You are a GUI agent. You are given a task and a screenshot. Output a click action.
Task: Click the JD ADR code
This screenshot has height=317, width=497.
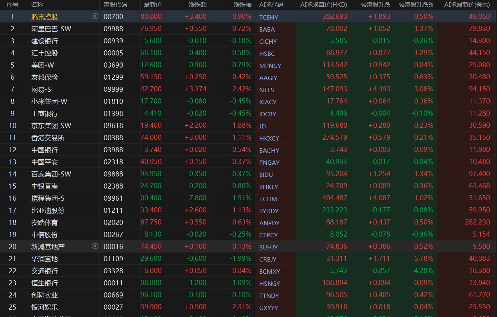tap(262, 126)
